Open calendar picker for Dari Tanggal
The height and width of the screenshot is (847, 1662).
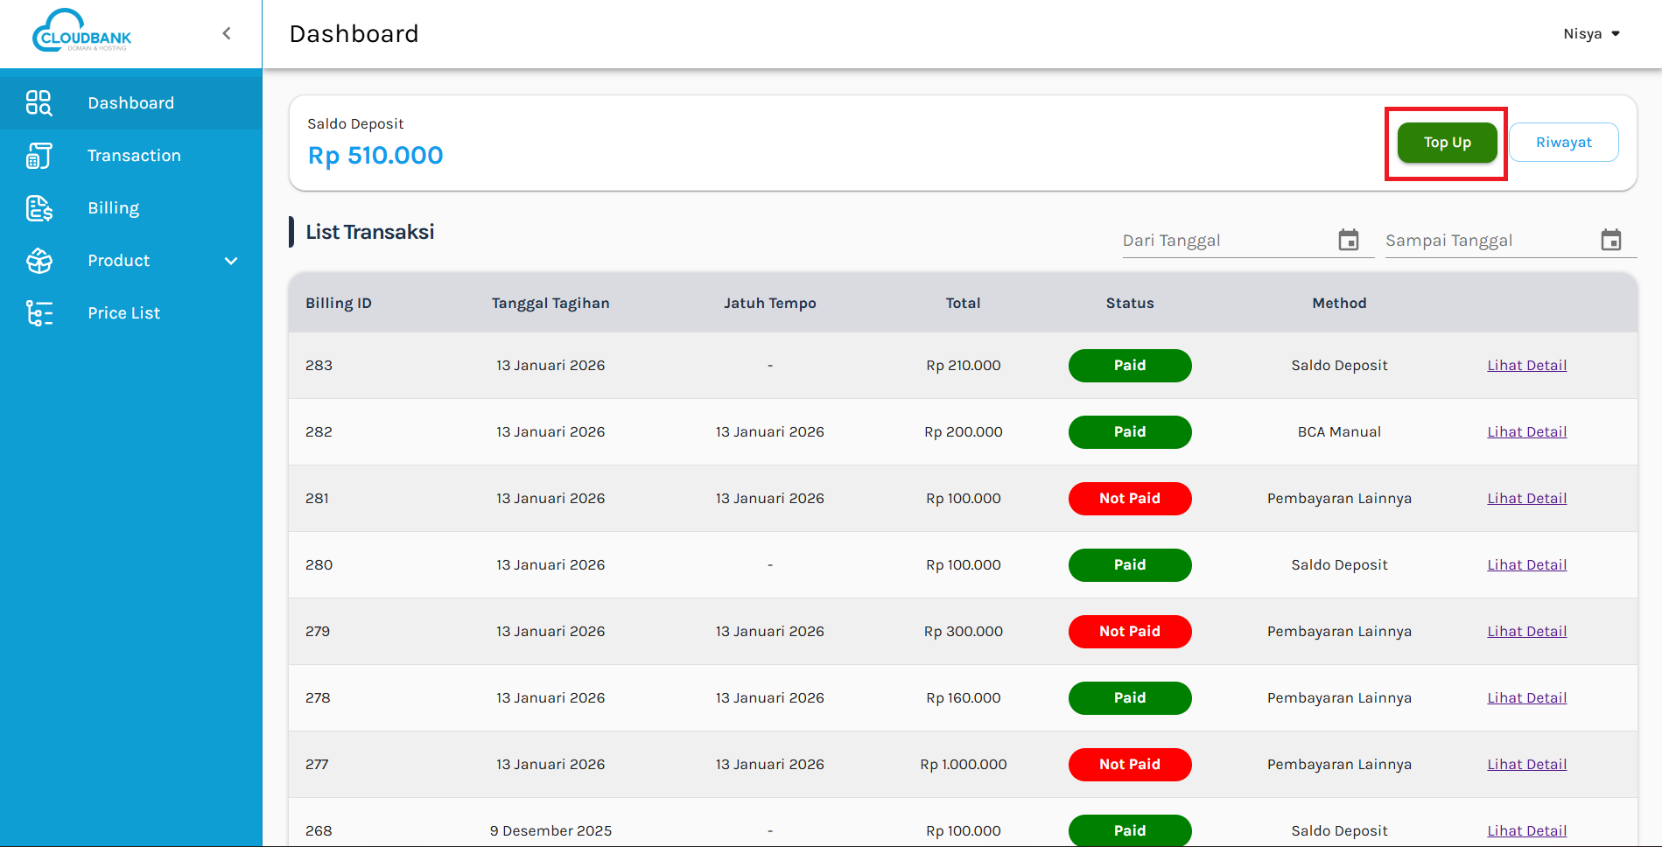(1348, 240)
